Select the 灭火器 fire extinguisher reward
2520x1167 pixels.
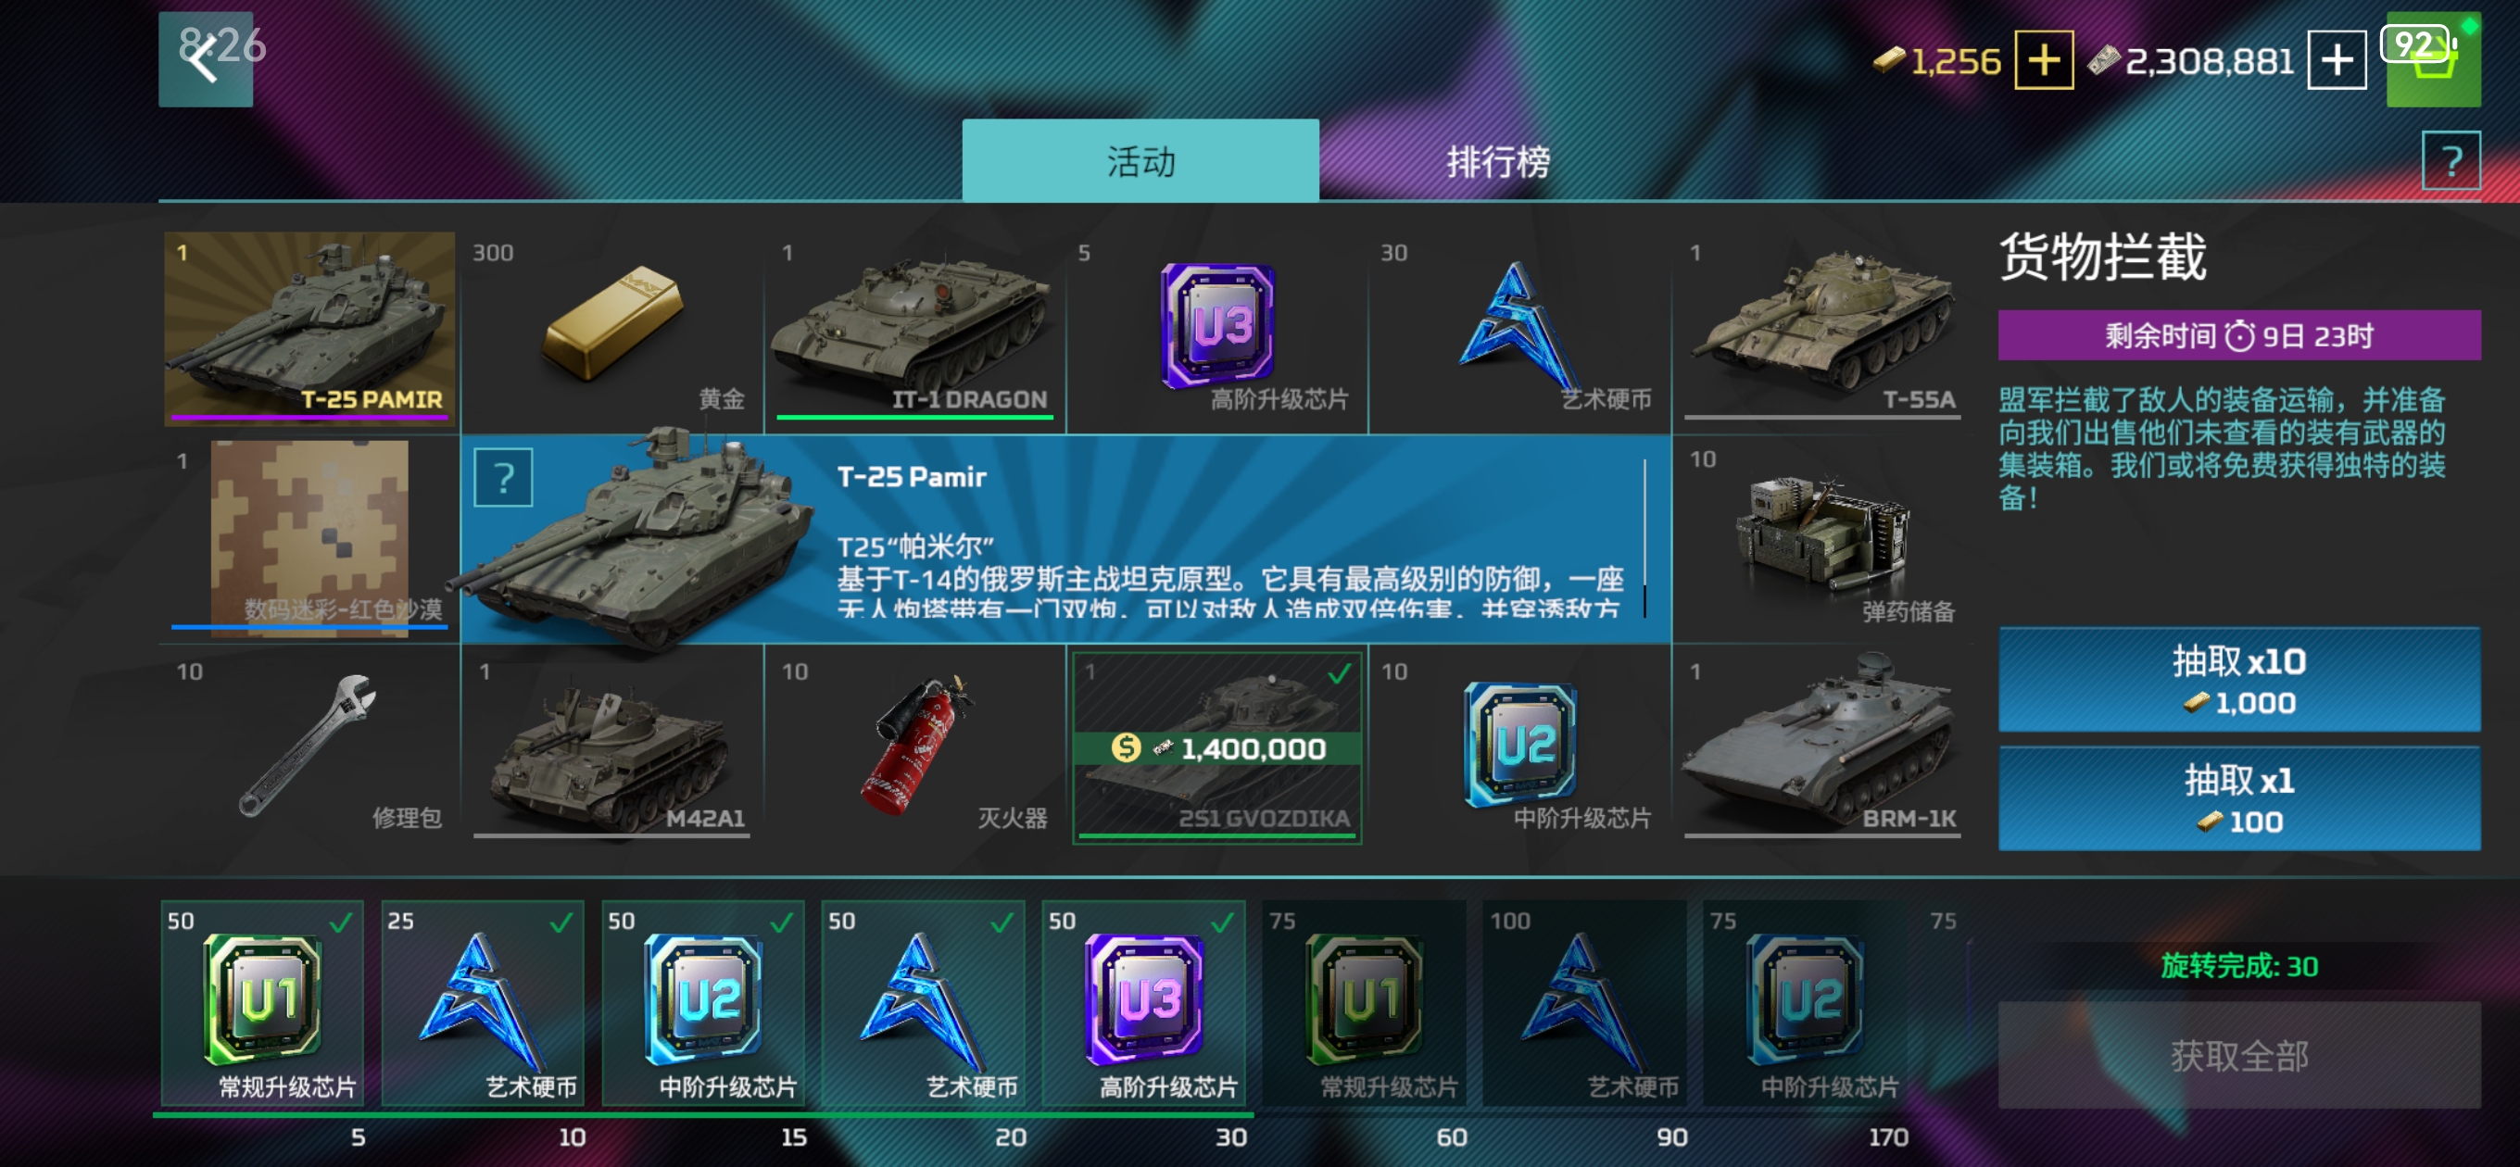[x=914, y=748]
